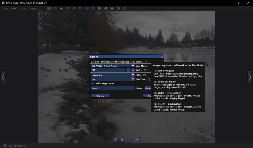This screenshot has height=148, width=253.
Task: Increase width with the plus button
Action: point(133,70)
